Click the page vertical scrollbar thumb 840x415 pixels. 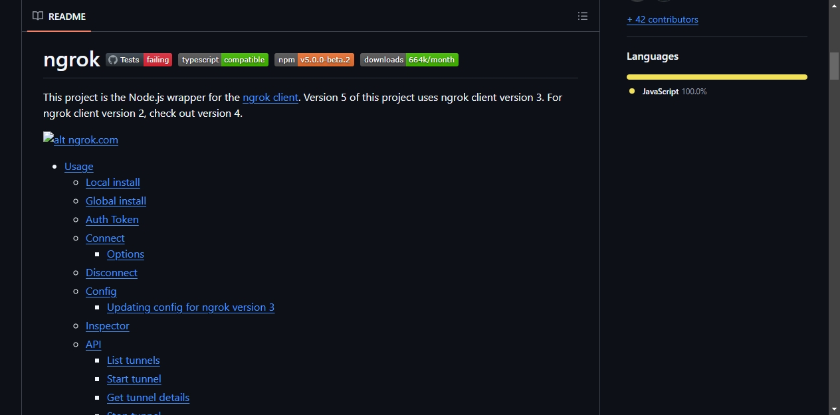coord(834,66)
